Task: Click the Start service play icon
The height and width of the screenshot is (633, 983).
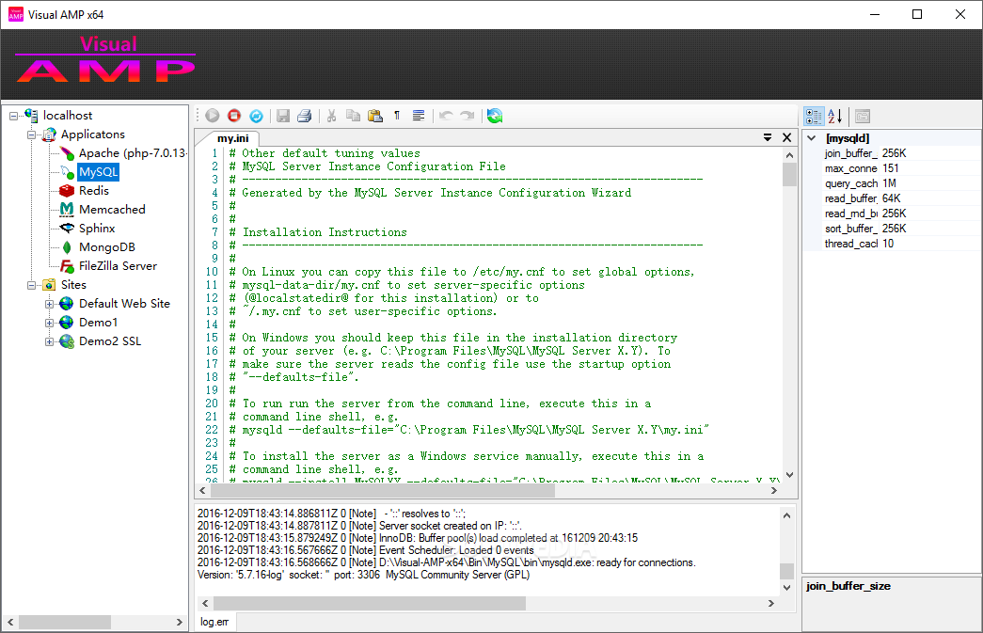Action: coord(213,116)
